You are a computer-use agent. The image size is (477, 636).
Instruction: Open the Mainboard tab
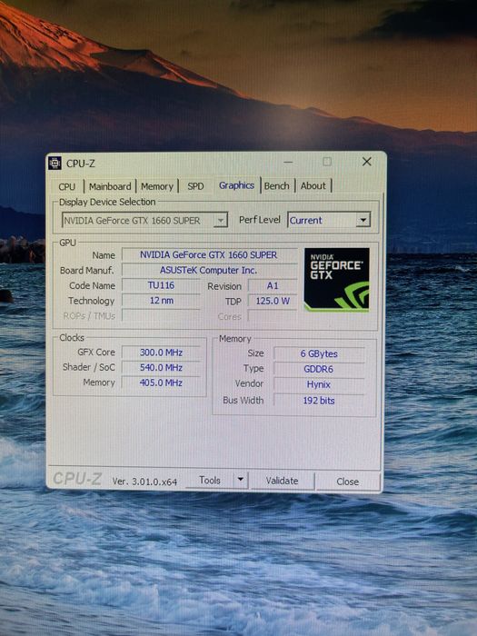(x=110, y=186)
